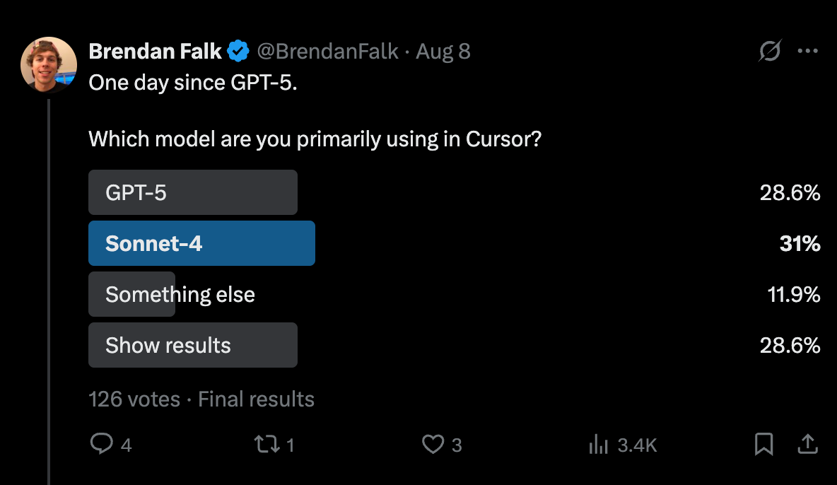The height and width of the screenshot is (485, 837).
Task: Open the @BrendanFalk handle link
Action: pyautogui.click(x=327, y=52)
